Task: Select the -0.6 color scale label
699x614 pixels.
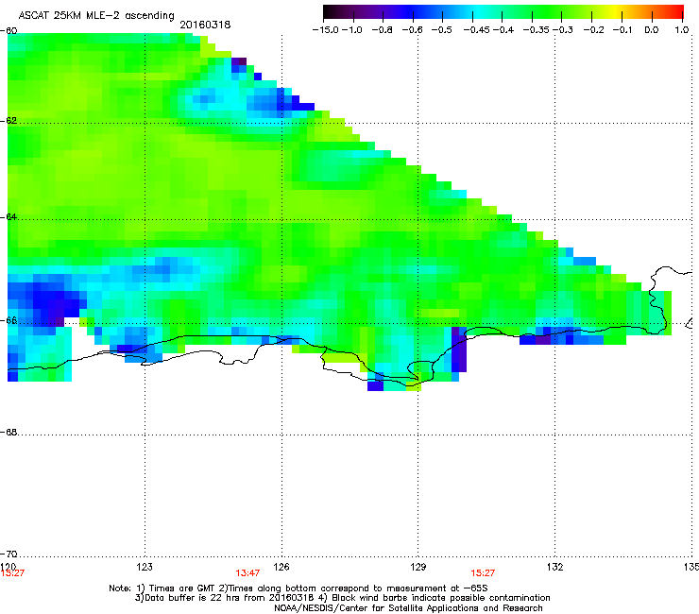Action: (x=412, y=30)
